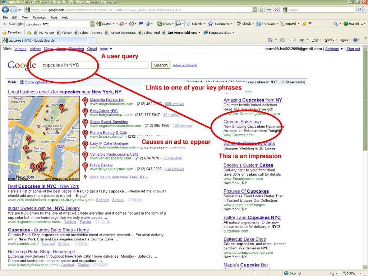Expand the Tools command bar dropdown
This screenshot has width=368, height=276.
tap(345, 40)
